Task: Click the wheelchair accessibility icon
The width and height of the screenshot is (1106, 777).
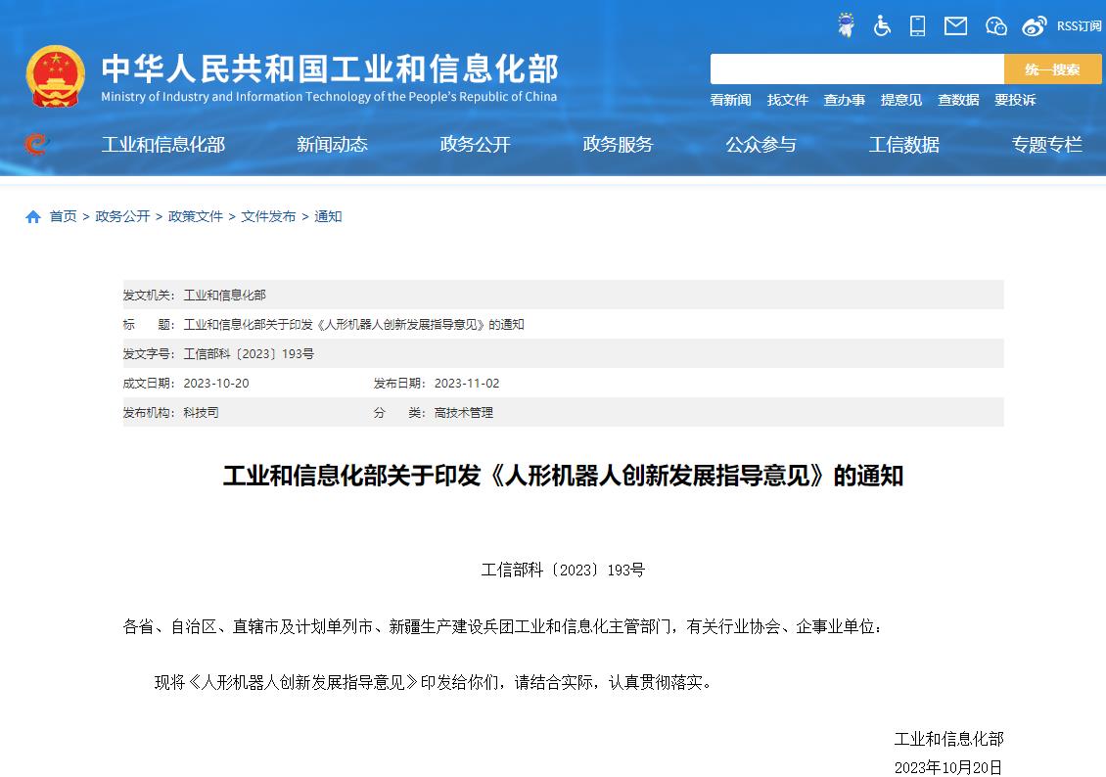Action: tap(882, 26)
